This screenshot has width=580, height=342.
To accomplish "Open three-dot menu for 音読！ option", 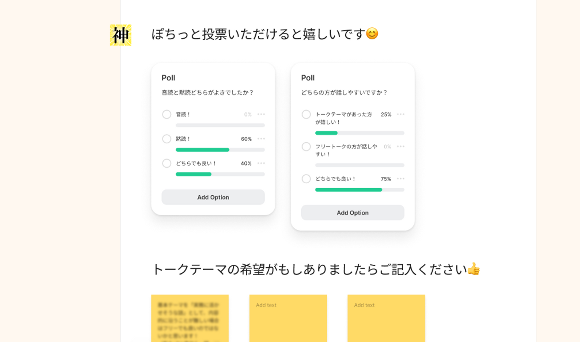I will (261, 114).
